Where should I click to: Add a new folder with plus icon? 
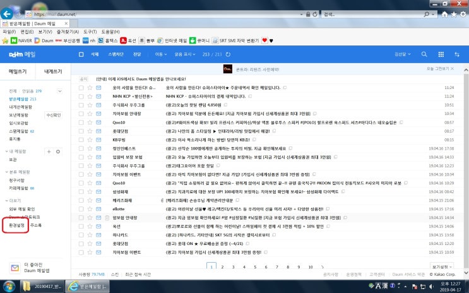click(x=49, y=152)
